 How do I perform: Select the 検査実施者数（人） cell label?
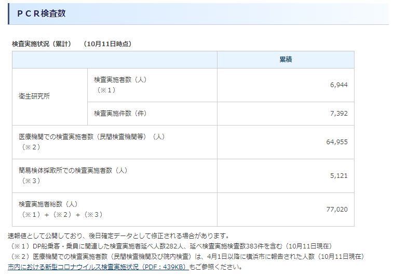120,79
